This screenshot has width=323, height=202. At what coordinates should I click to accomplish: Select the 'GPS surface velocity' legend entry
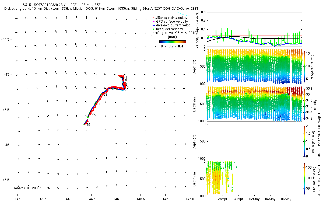point(170,22)
